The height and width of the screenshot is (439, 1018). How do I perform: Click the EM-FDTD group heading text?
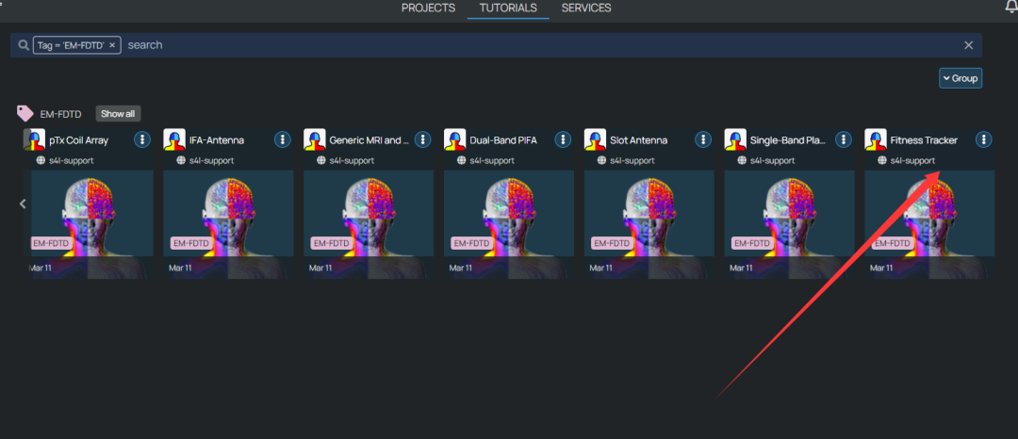(60, 114)
